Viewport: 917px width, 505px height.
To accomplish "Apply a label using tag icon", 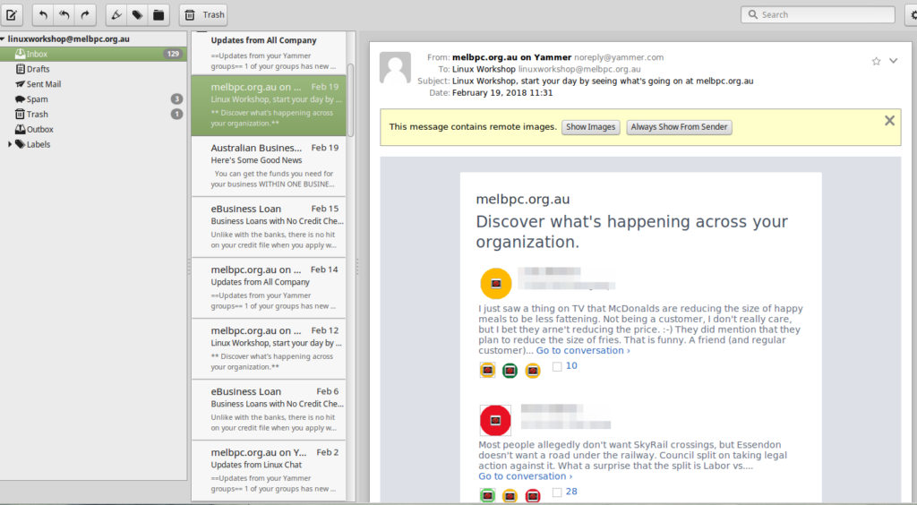I will [137, 14].
